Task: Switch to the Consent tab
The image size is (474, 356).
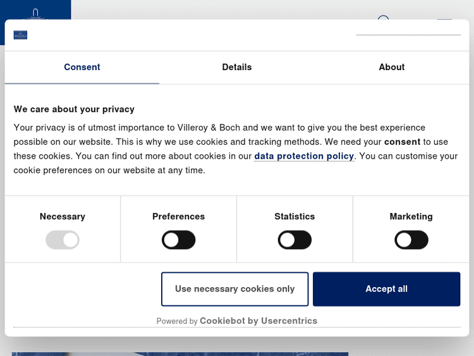Action: click(x=82, y=67)
